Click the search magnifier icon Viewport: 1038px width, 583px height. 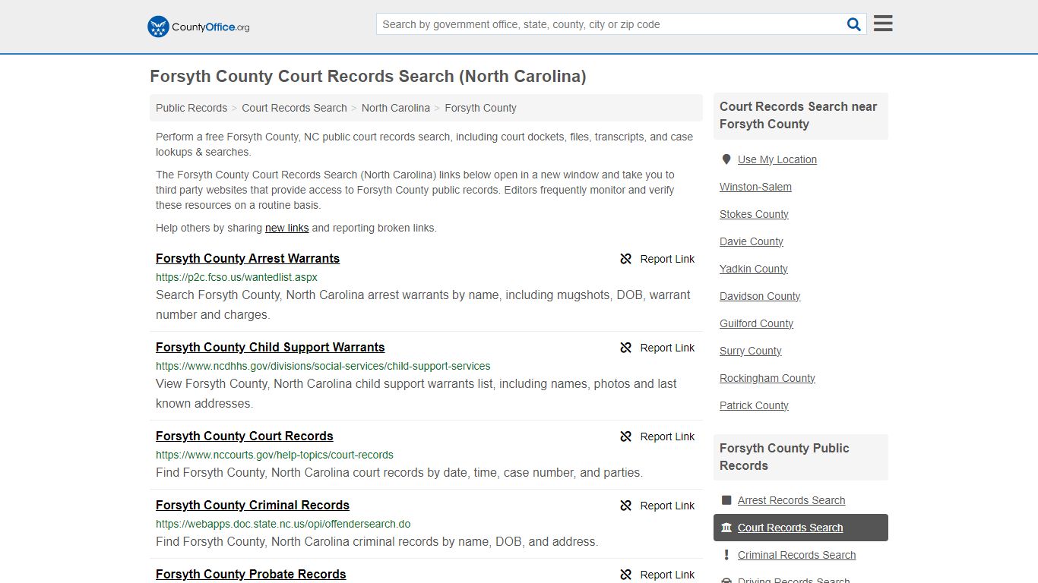pos(853,24)
